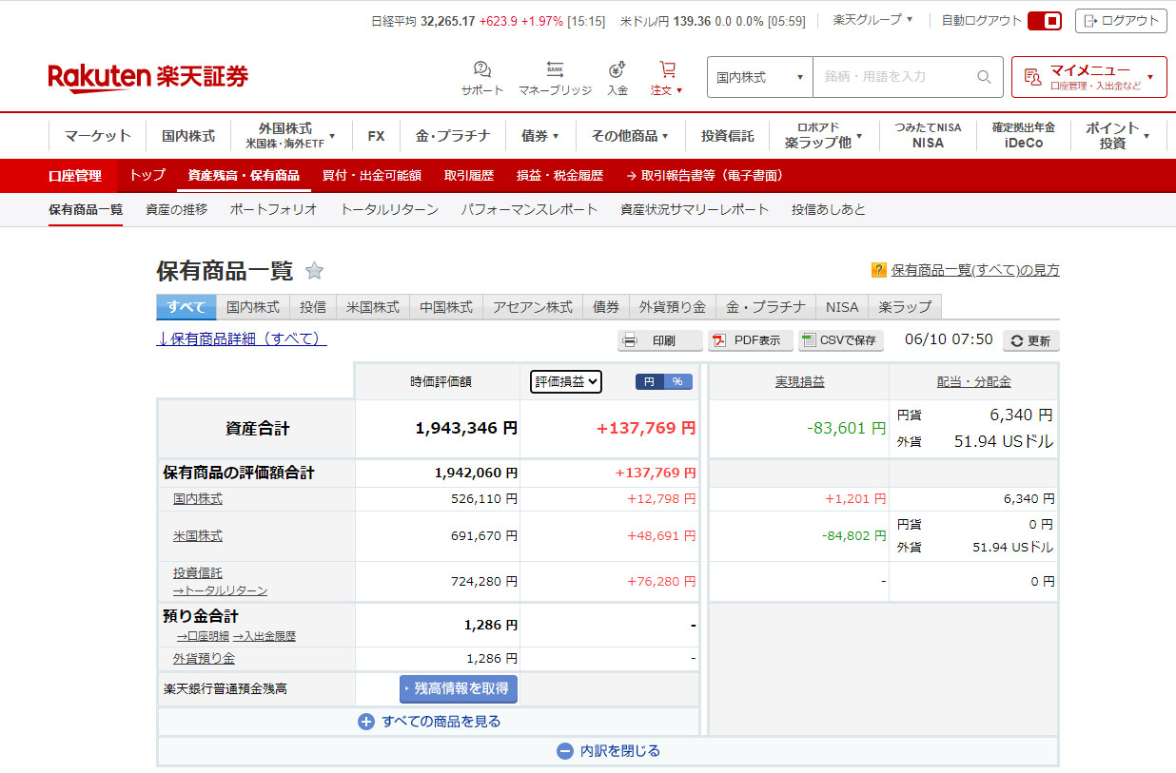Open the order (注文) cart icon
The width and height of the screenshot is (1176, 773).
tap(667, 70)
